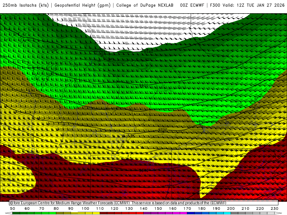Click the 'Geopotential Height (gpm)' title text
The width and height of the screenshot is (287, 215).
[x=83, y=5]
